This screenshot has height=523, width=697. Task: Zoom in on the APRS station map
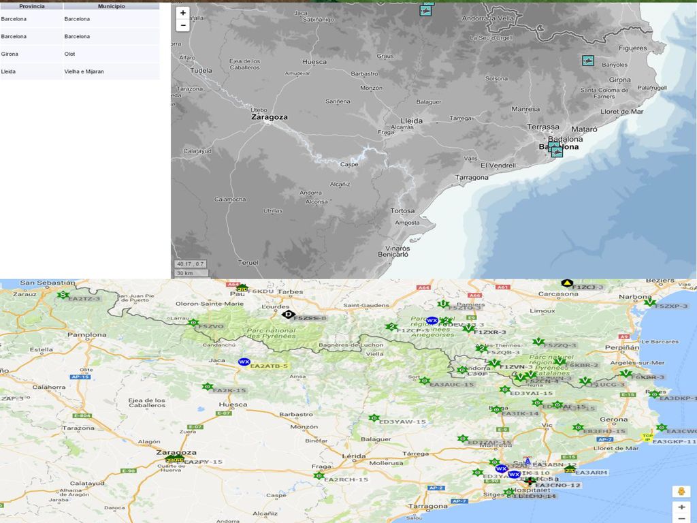click(681, 507)
